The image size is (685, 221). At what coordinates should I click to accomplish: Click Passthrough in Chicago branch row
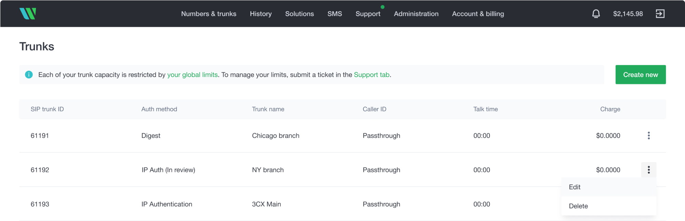(x=381, y=136)
